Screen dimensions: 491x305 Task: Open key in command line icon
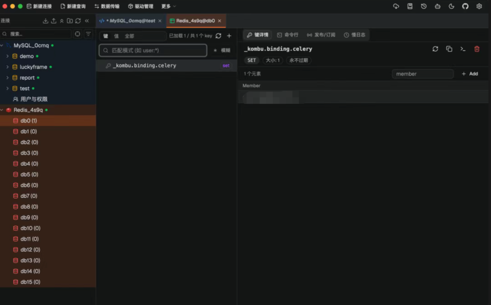(463, 49)
